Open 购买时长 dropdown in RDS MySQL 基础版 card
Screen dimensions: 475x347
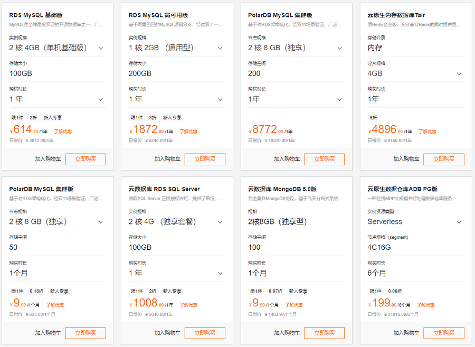[57, 99]
